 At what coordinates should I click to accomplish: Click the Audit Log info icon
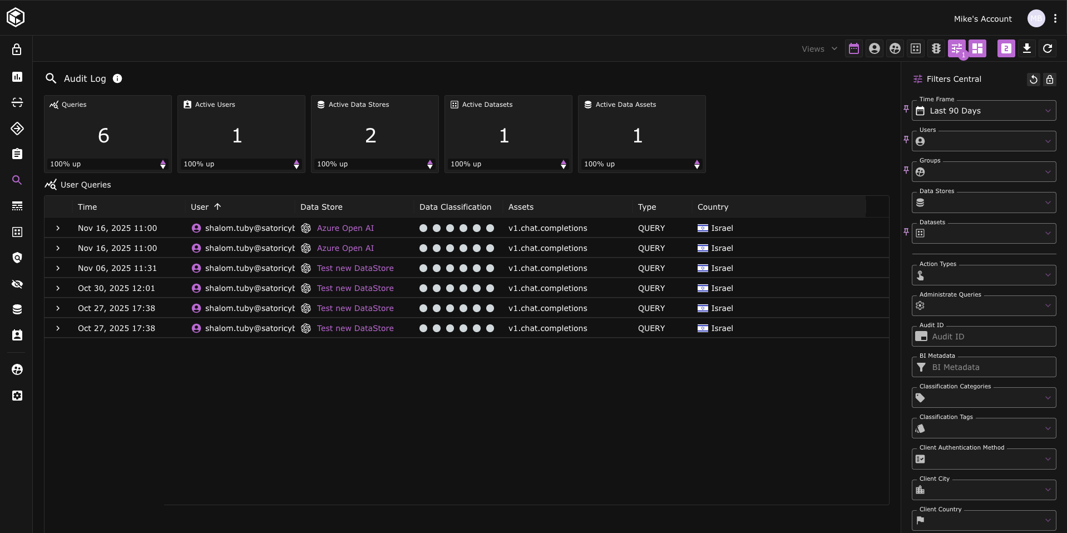coord(117,78)
